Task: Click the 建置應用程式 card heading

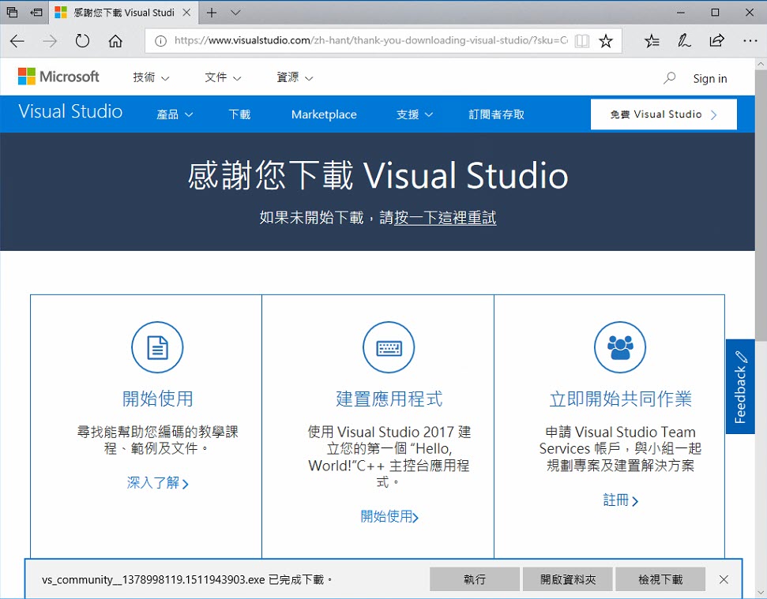Action: tap(389, 399)
